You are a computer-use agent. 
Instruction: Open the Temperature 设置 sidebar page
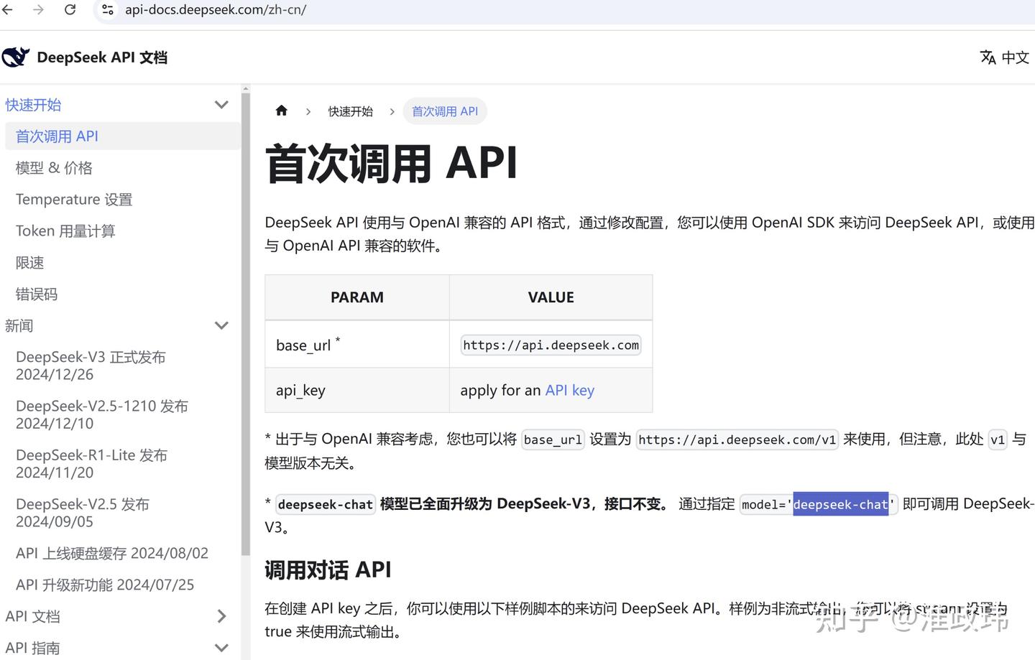click(x=73, y=199)
